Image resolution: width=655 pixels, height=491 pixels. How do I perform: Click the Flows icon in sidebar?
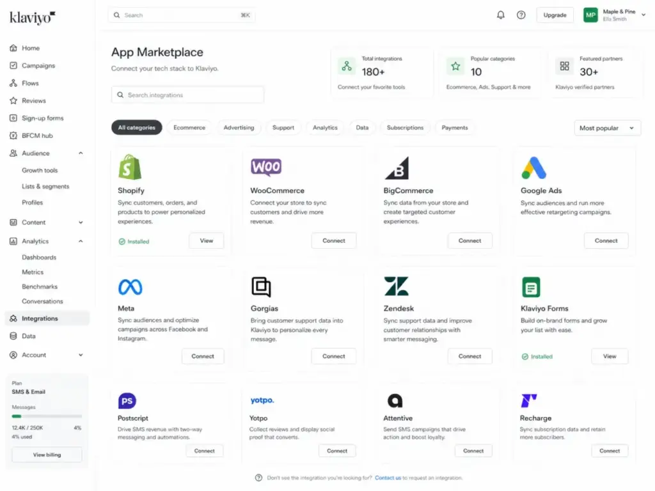pyautogui.click(x=13, y=83)
